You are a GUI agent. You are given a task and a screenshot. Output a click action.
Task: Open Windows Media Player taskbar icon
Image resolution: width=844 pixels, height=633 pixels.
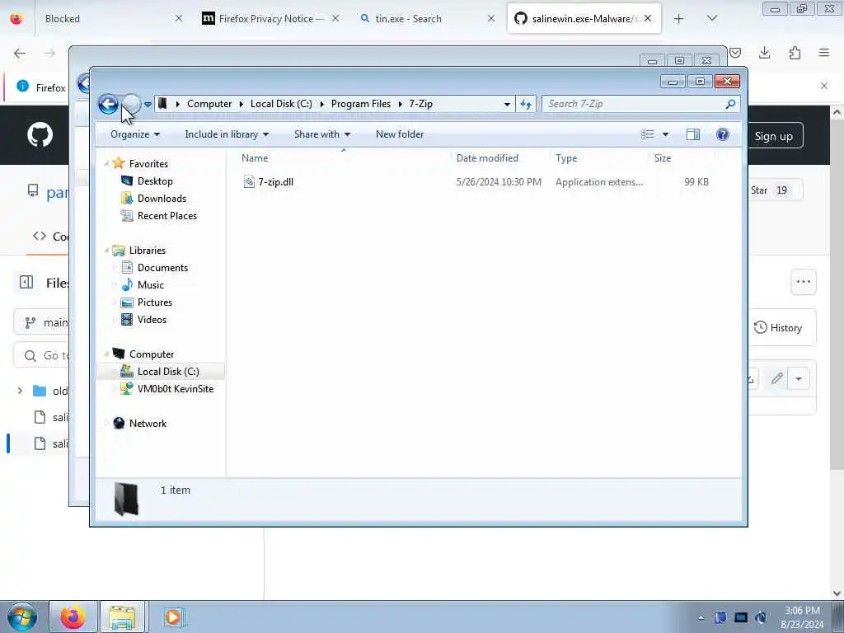coord(173,617)
